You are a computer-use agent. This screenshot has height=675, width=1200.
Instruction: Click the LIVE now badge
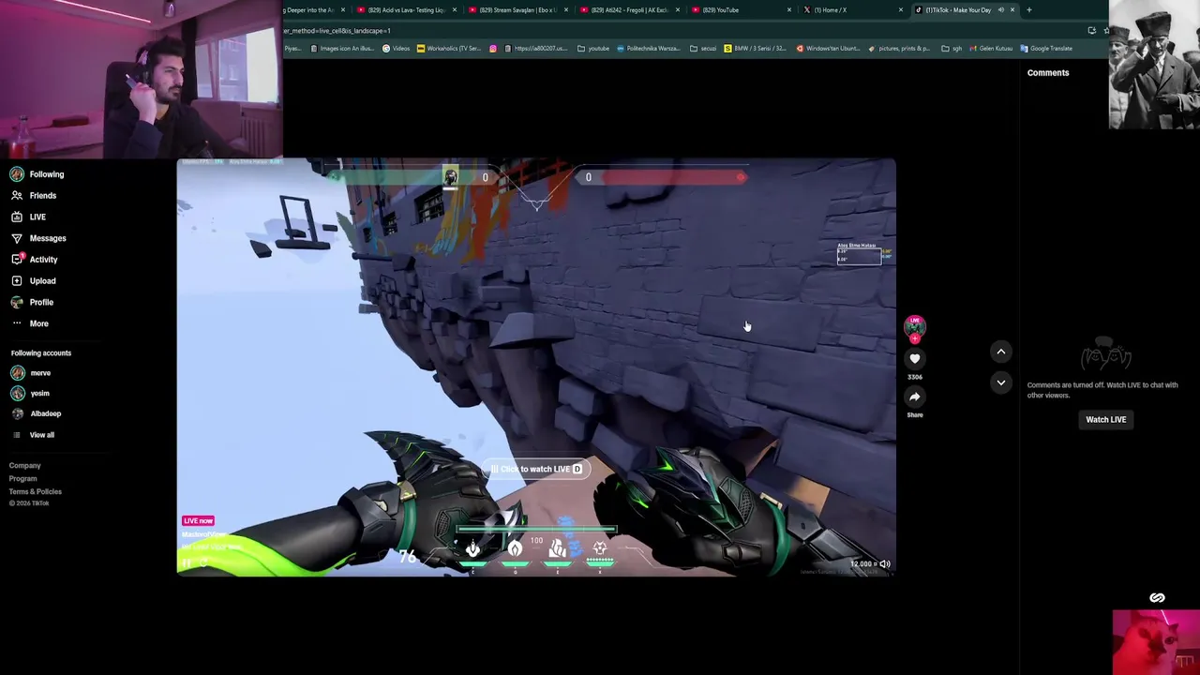[198, 521]
